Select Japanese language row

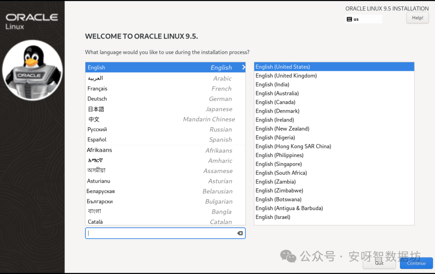(166, 109)
